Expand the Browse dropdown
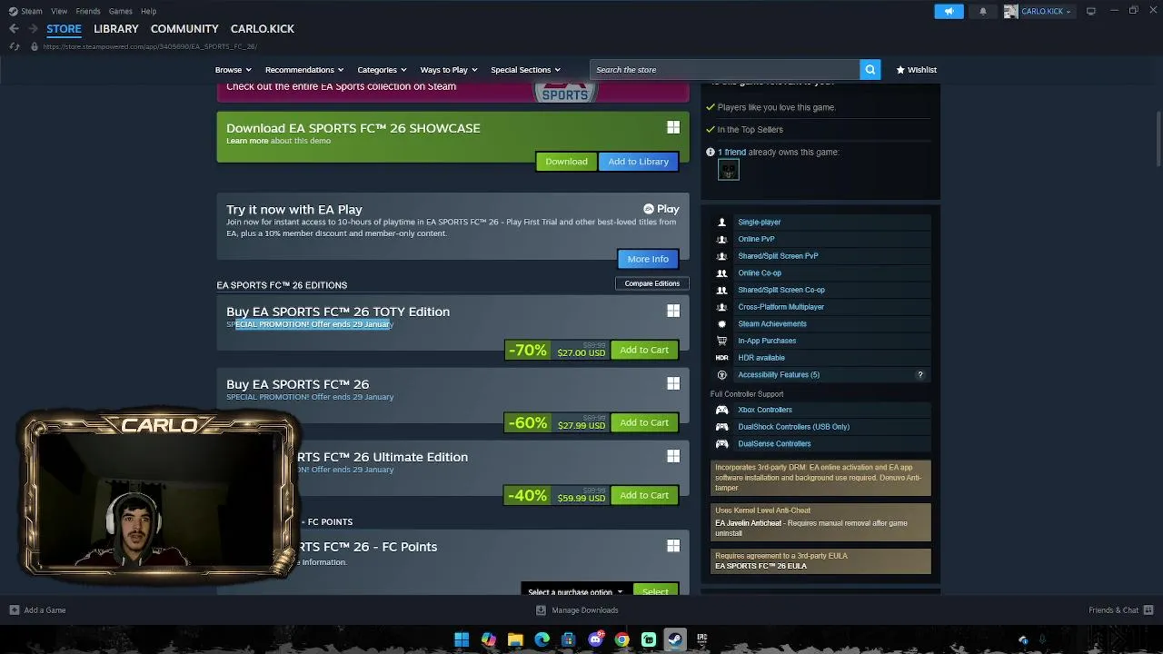The image size is (1163, 654). (x=234, y=70)
